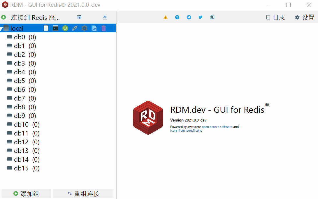Open server info for the local connection
318x199 pixels.
pyautogui.click(x=46, y=28)
